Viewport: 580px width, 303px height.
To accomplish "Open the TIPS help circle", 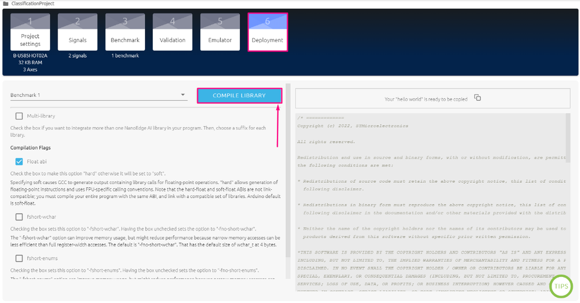I will pyautogui.click(x=561, y=286).
